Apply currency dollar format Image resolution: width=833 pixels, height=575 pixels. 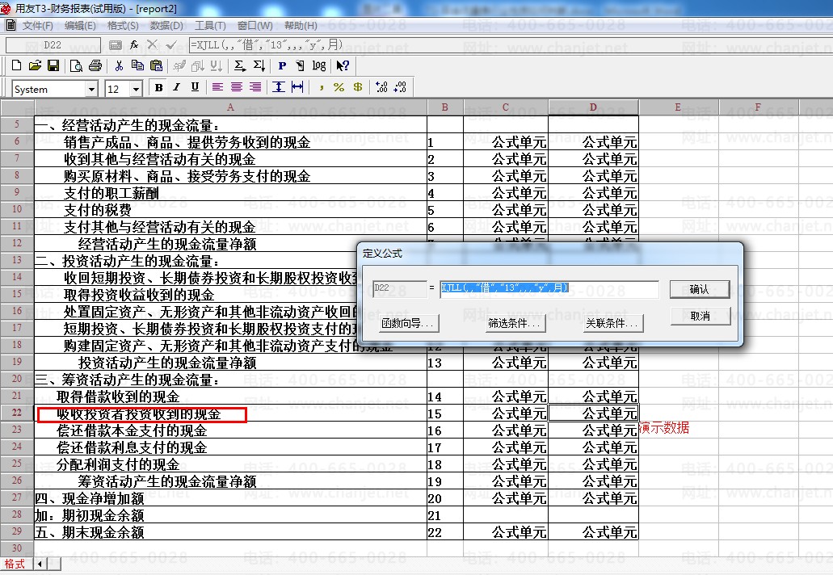tap(358, 87)
